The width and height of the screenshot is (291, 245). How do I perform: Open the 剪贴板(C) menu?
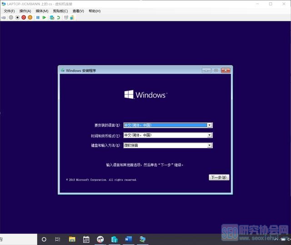pyautogui.click(x=60, y=11)
